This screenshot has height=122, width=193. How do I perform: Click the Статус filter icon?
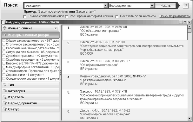point(5,109)
